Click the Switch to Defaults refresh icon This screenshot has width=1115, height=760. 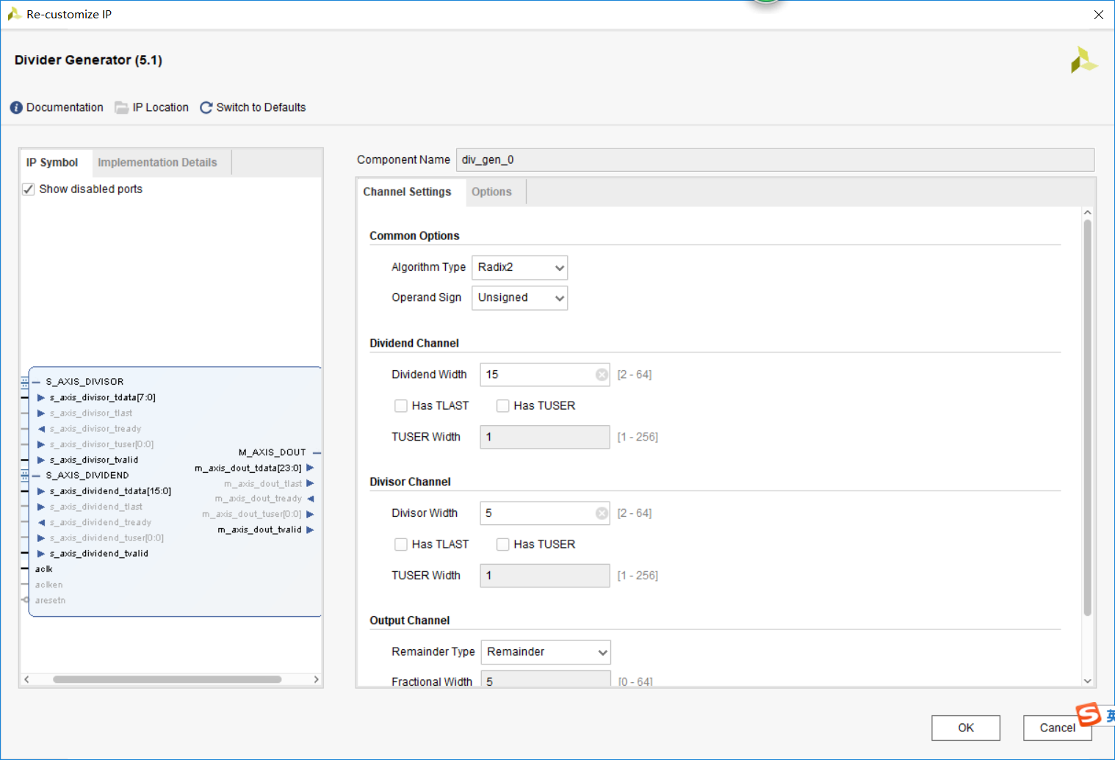pos(206,107)
